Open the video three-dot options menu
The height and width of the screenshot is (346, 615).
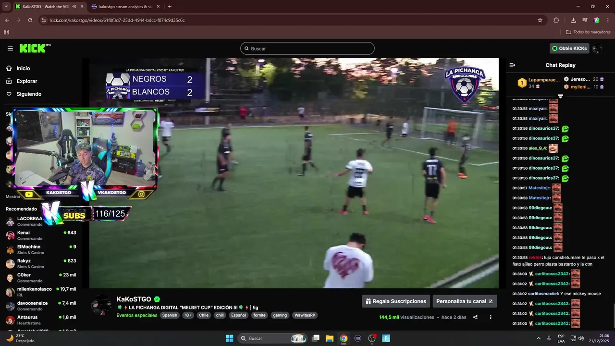coord(491,317)
